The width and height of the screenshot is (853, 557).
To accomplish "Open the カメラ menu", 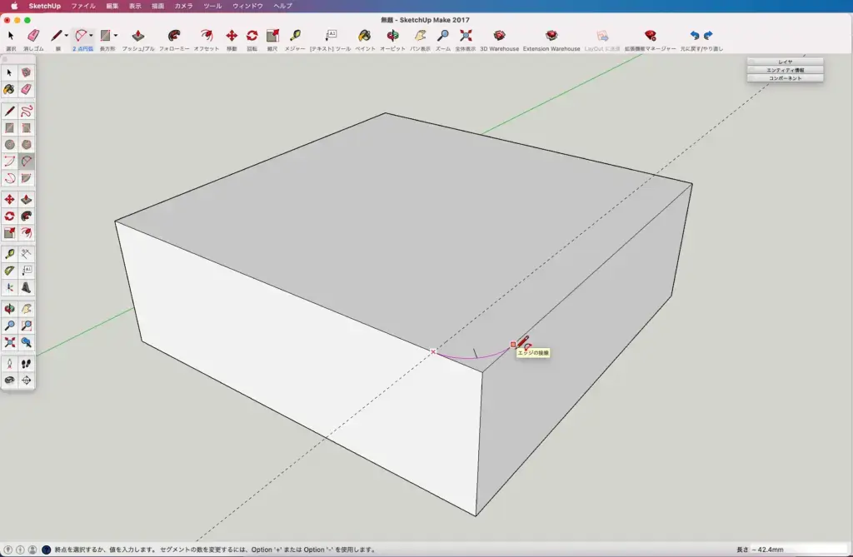I will 183,6.
